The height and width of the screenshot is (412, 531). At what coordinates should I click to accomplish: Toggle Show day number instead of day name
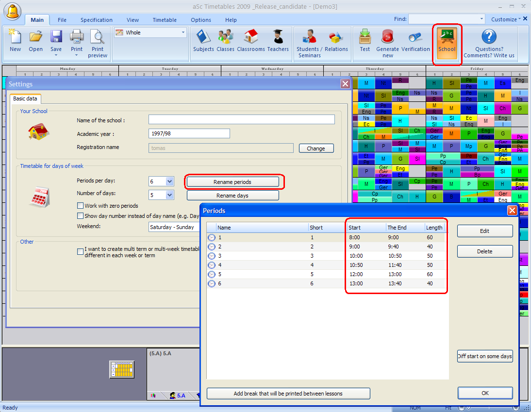tap(81, 216)
